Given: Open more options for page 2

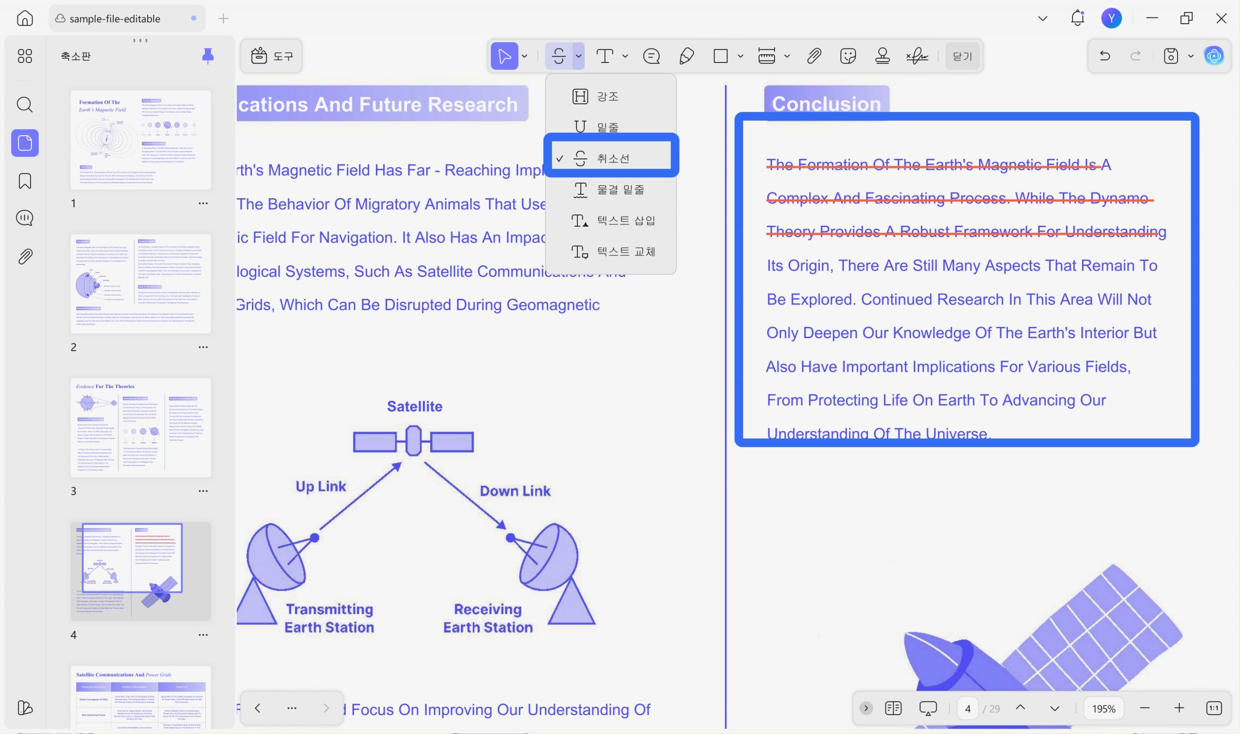Looking at the screenshot, I should pyautogui.click(x=203, y=347).
